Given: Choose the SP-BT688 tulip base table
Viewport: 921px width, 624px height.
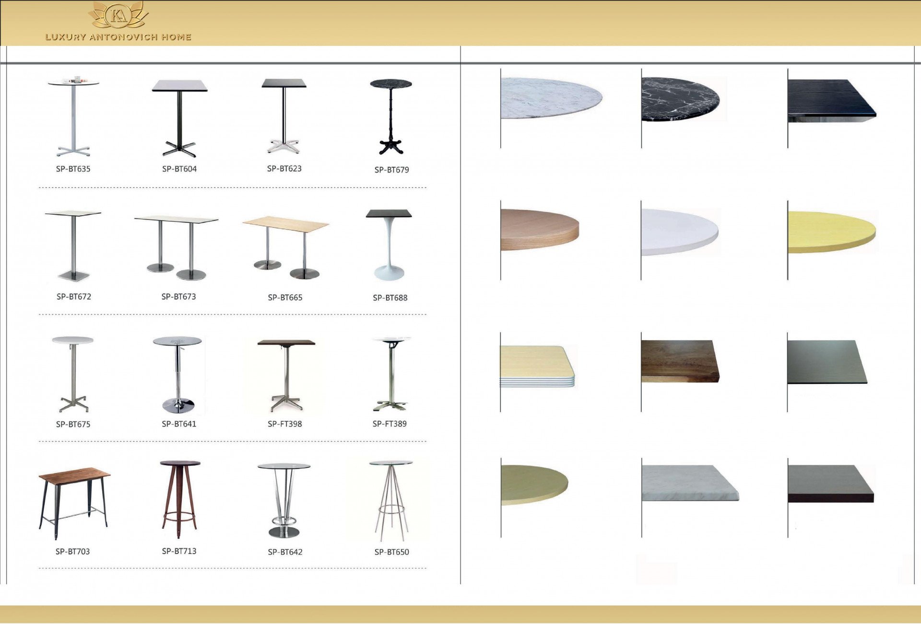Looking at the screenshot, I should 389,245.
